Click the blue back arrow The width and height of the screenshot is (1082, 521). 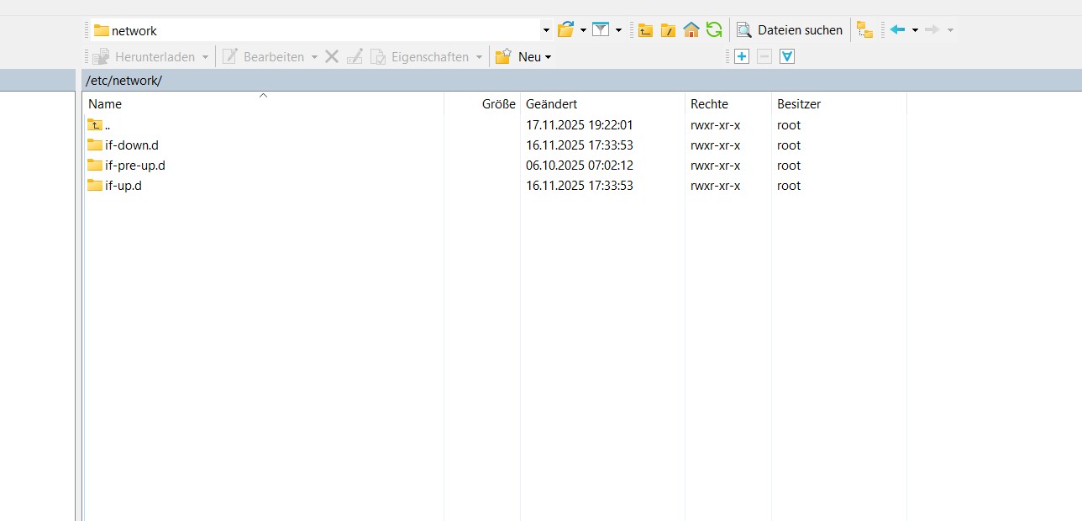pos(897,30)
